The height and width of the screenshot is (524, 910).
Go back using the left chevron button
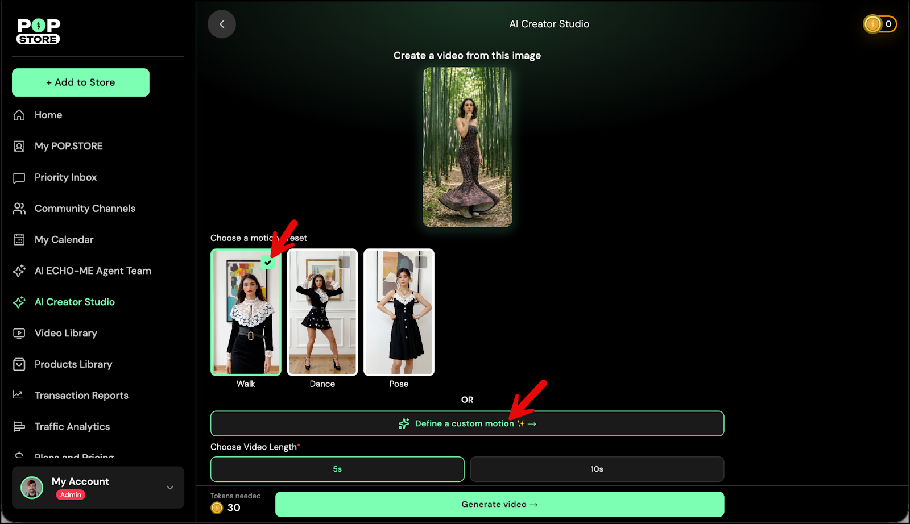222,24
